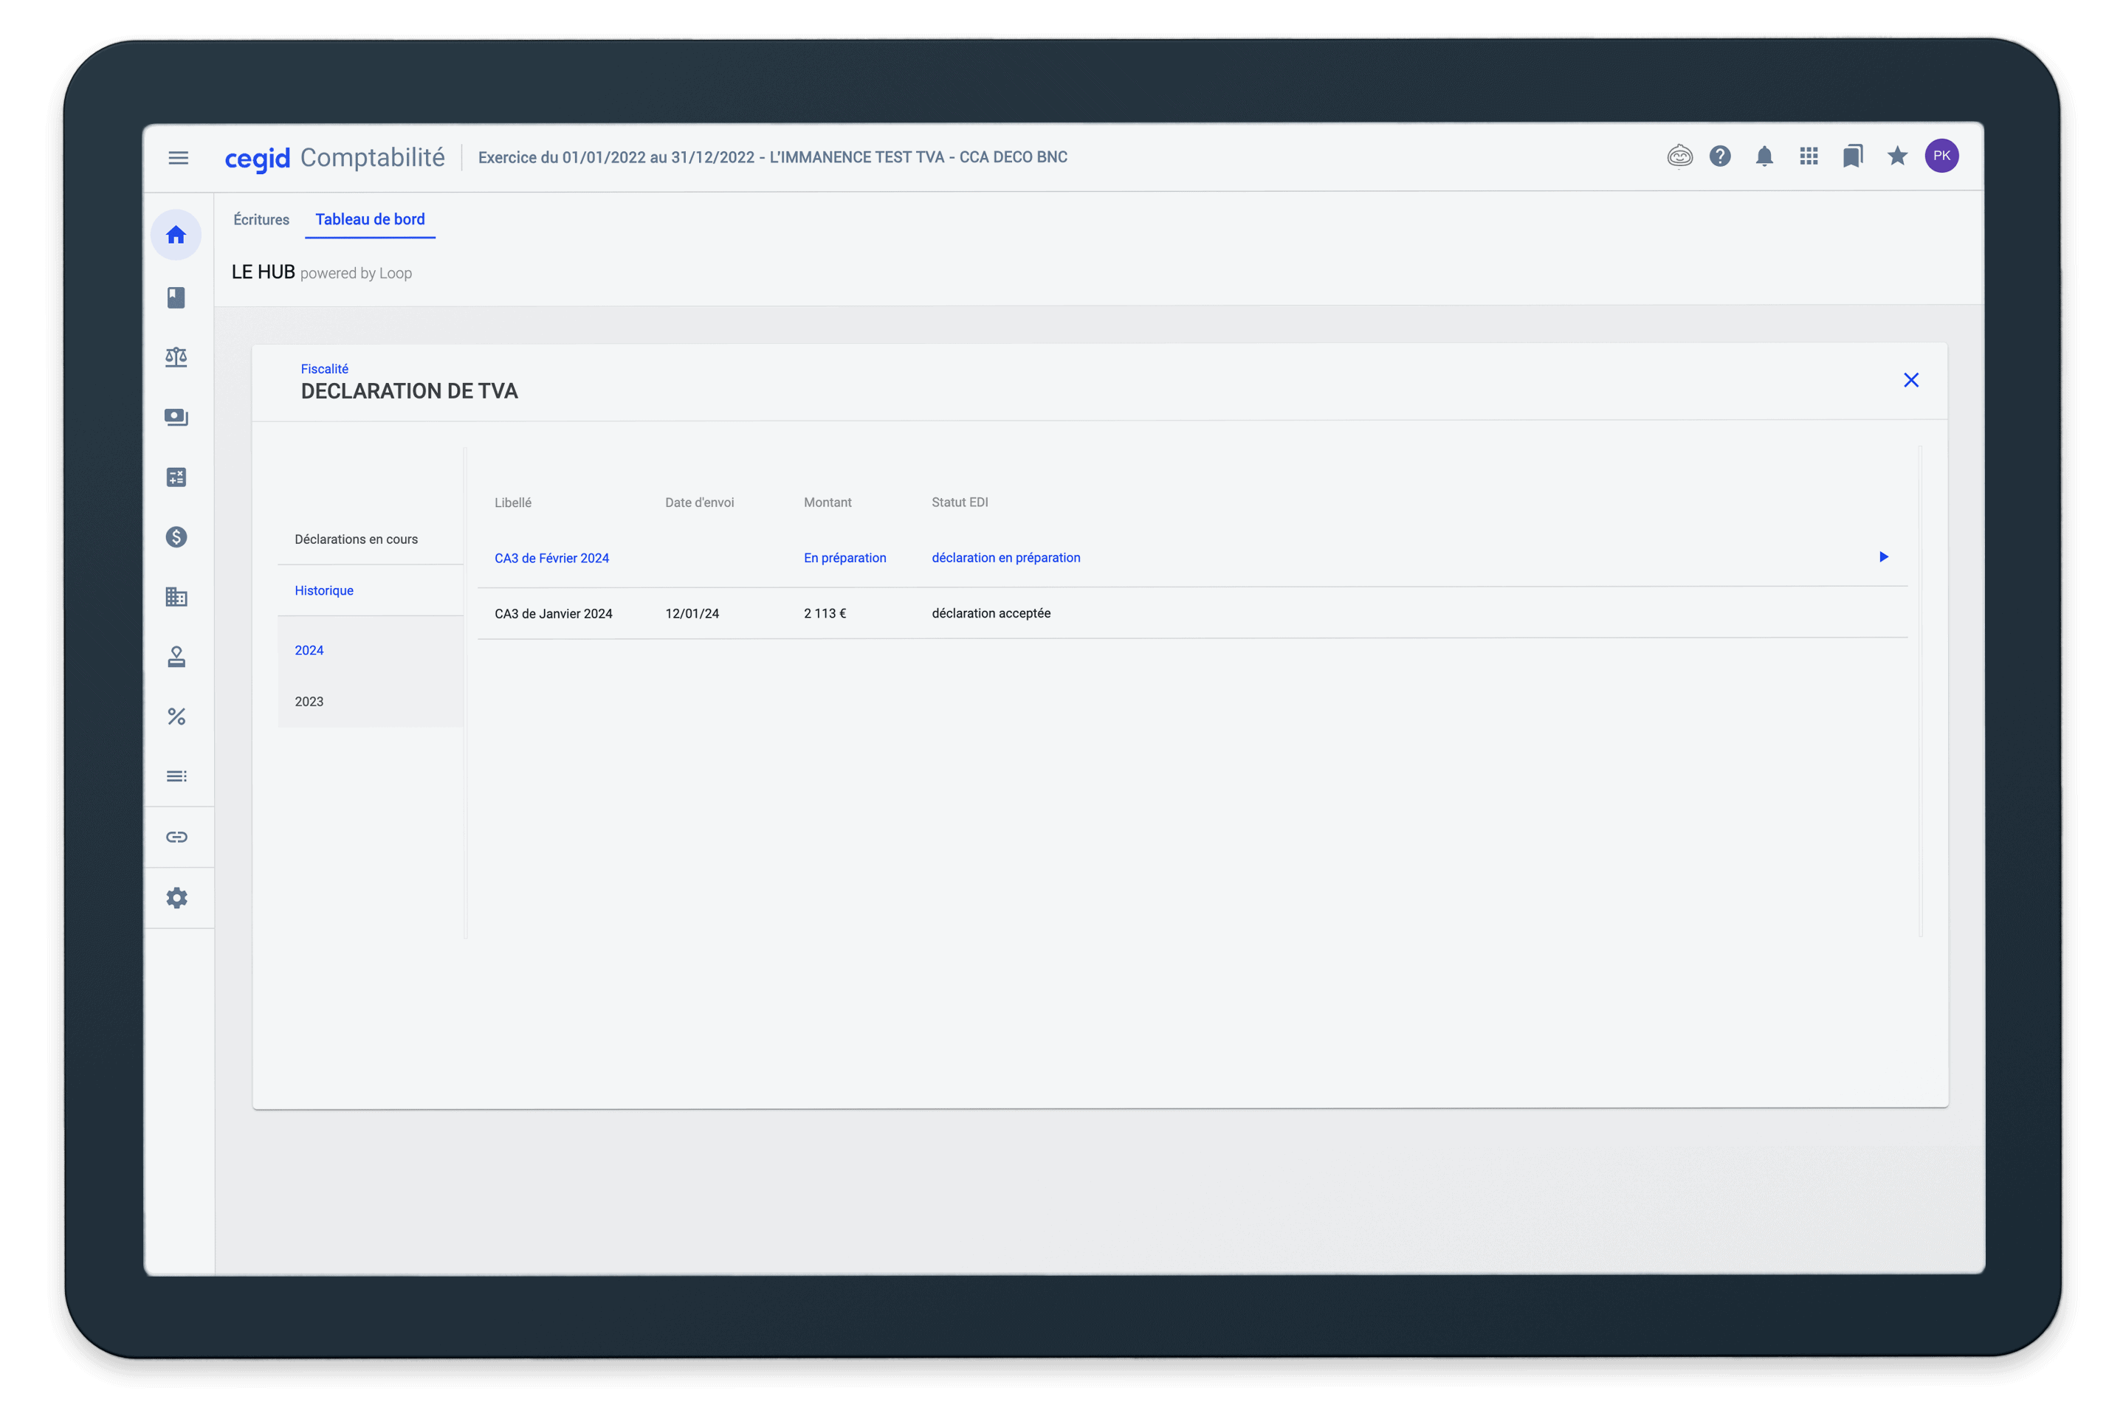Open the dollar coin icon
The image size is (2126, 1402).
pyautogui.click(x=176, y=537)
